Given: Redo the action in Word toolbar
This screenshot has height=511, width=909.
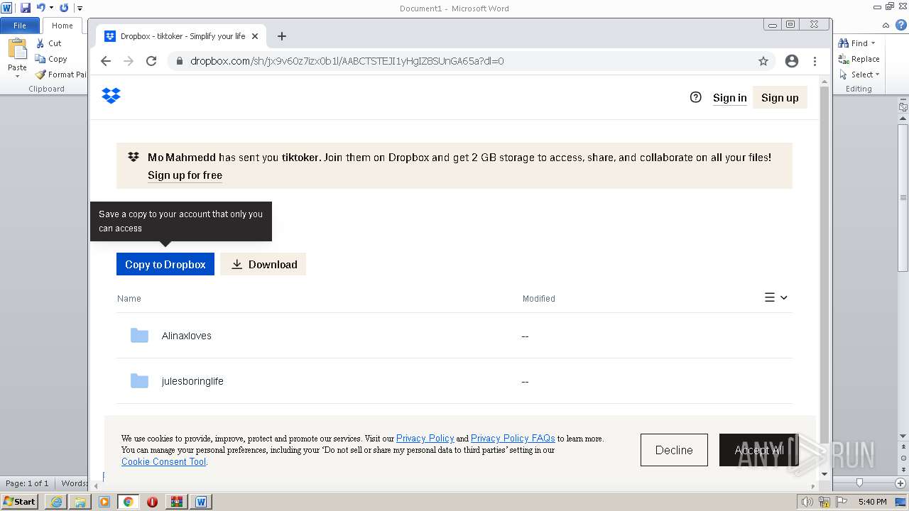Looking at the screenshot, I should pos(64,8).
